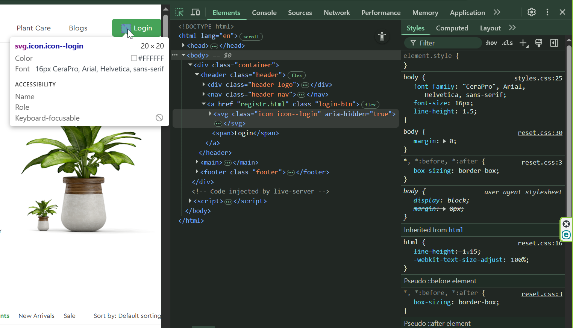The width and height of the screenshot is (573, 328).
Task: Toggle the .cls element classes button
Action: (507, 43)
